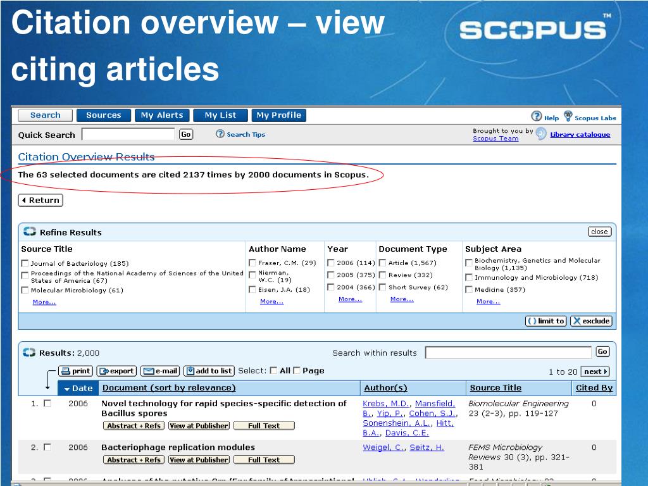This screenshot has height=486, width=648.
Task: E-mail the selected results
Action: pyautogui.click(x=160, y=371)
